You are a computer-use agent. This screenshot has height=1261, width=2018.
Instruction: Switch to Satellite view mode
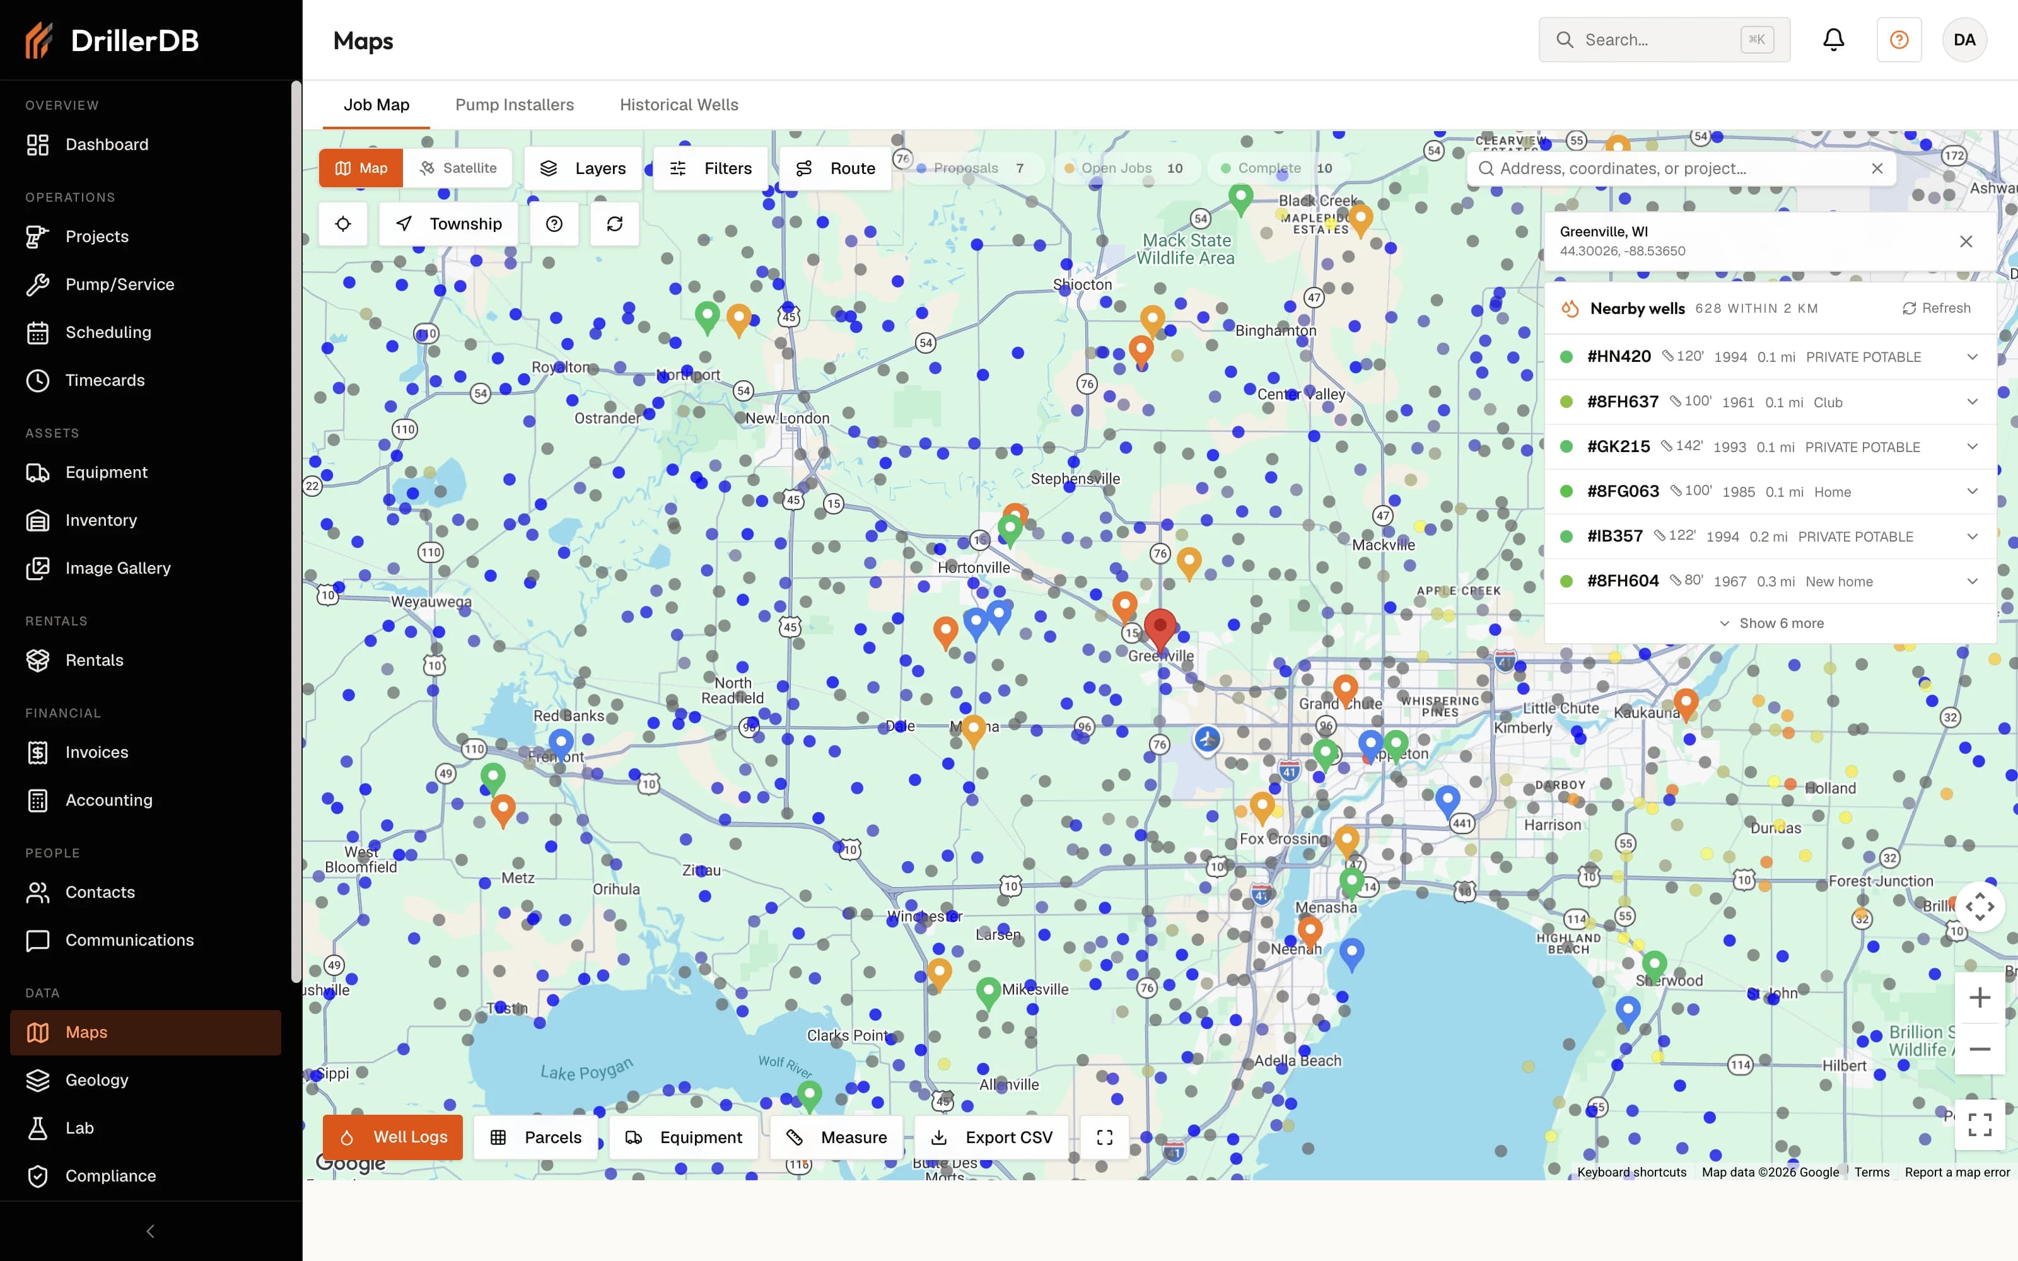coord(458,168)
